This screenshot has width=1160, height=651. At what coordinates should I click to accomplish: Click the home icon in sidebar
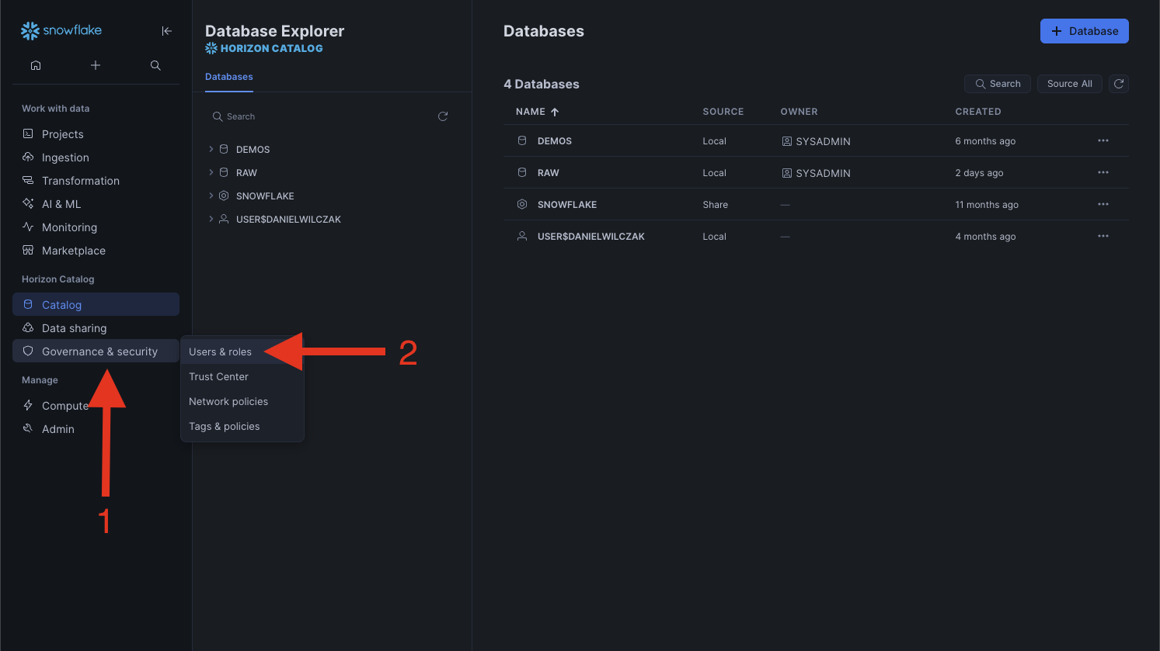click(36, 65)
